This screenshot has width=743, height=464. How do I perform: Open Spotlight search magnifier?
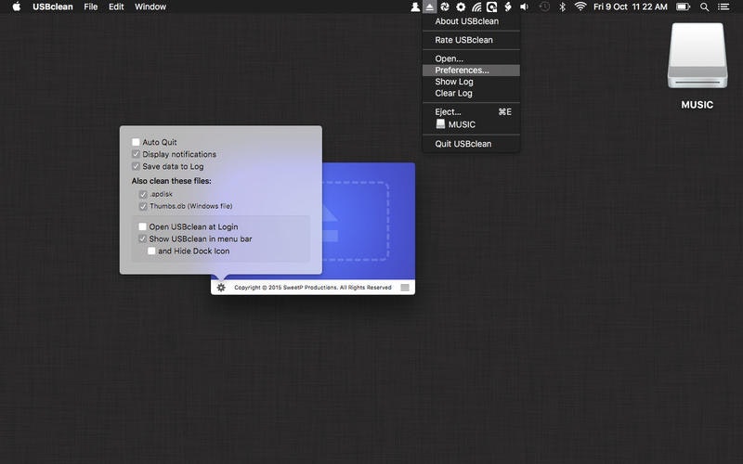[x=705, y=6]
